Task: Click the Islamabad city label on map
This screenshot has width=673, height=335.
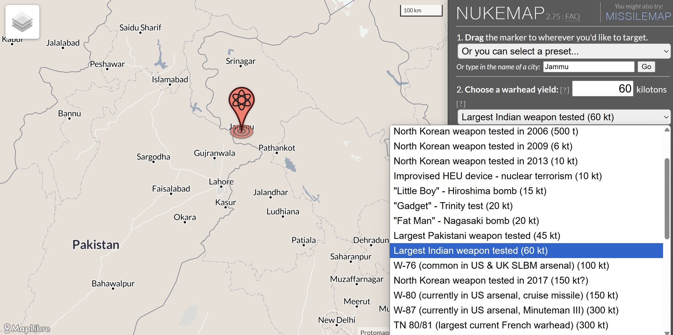Action: (x=170, y=79)
